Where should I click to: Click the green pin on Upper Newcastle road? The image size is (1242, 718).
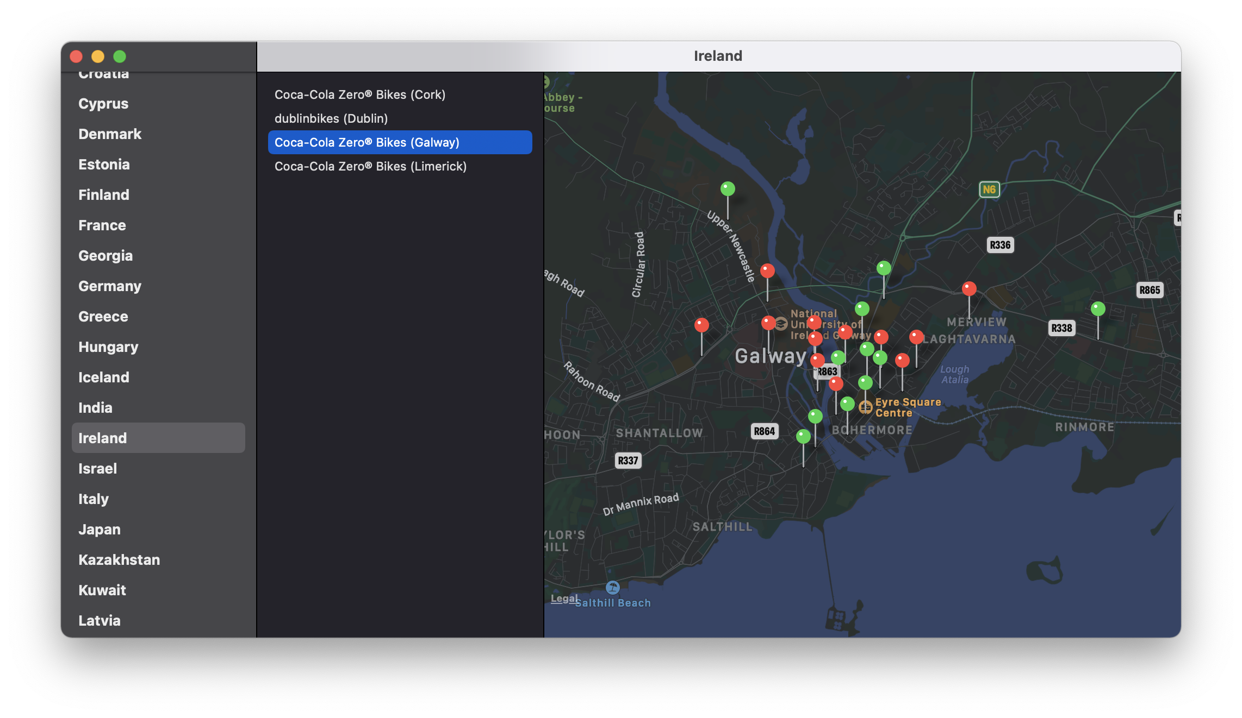pos(728,189)
